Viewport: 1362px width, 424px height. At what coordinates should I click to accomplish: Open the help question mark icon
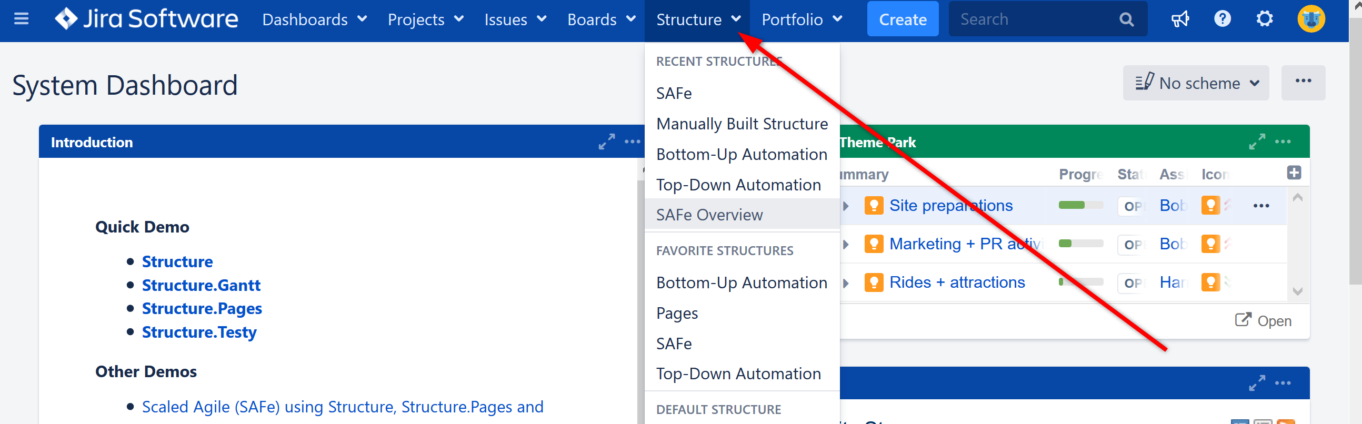coord(1222,19)
